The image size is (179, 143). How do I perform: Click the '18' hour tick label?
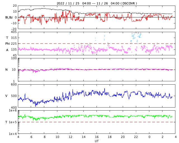[110, 137]
